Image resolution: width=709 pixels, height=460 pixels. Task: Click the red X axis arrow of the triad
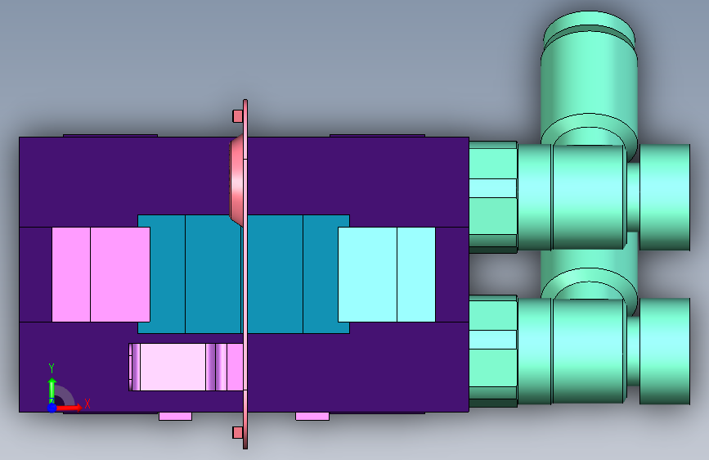69,408
